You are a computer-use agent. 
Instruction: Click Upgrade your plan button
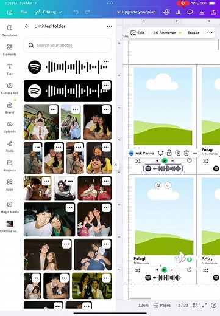point(137,12)
